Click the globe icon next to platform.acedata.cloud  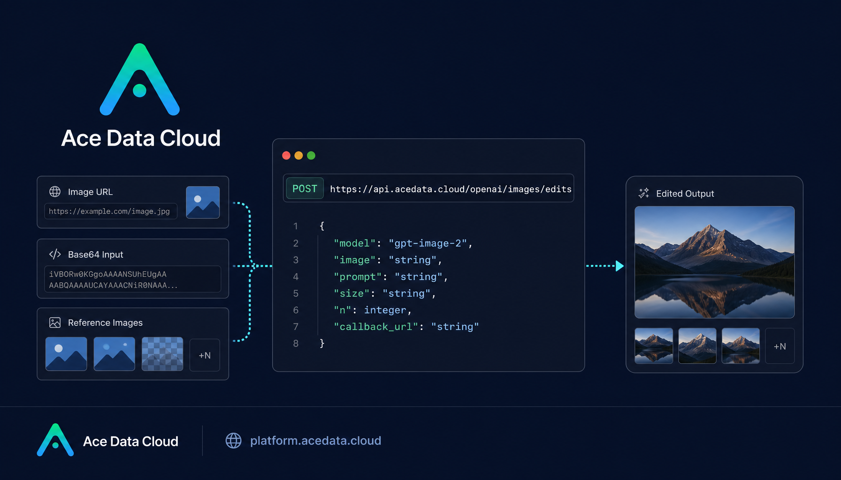tap(233, 441)
